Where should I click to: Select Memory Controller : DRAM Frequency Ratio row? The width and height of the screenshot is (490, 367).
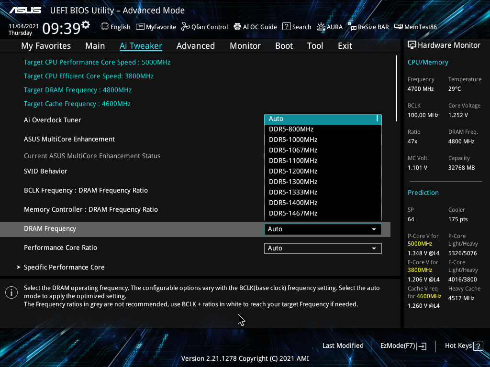(91, 209)
